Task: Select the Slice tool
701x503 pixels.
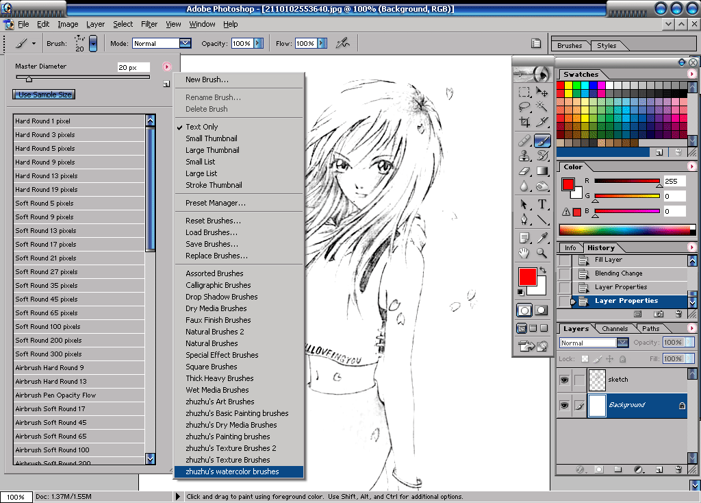Action: (x=542, y=122)
